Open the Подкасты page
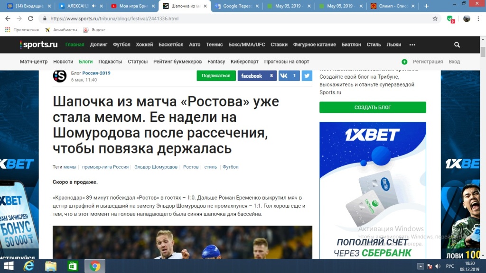This screenshot has width=486, height=273. click(x=110, y=62)
